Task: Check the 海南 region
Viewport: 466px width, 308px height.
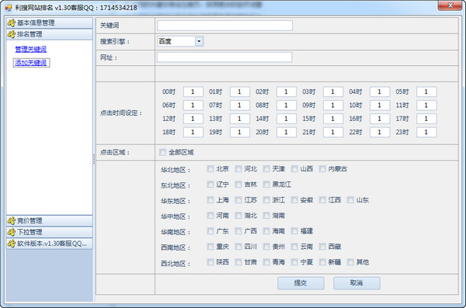Action: tap(266, 230)
